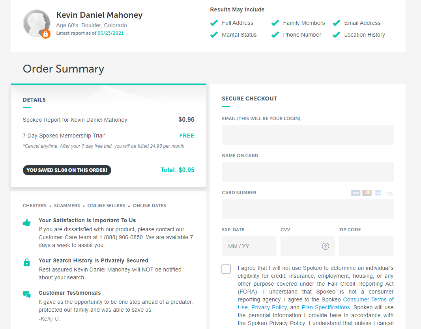Screen dimensions: 421x329
Task: Click the Marital Status checkmark icon
Action: pyautogui.click(x=214, y=35)
